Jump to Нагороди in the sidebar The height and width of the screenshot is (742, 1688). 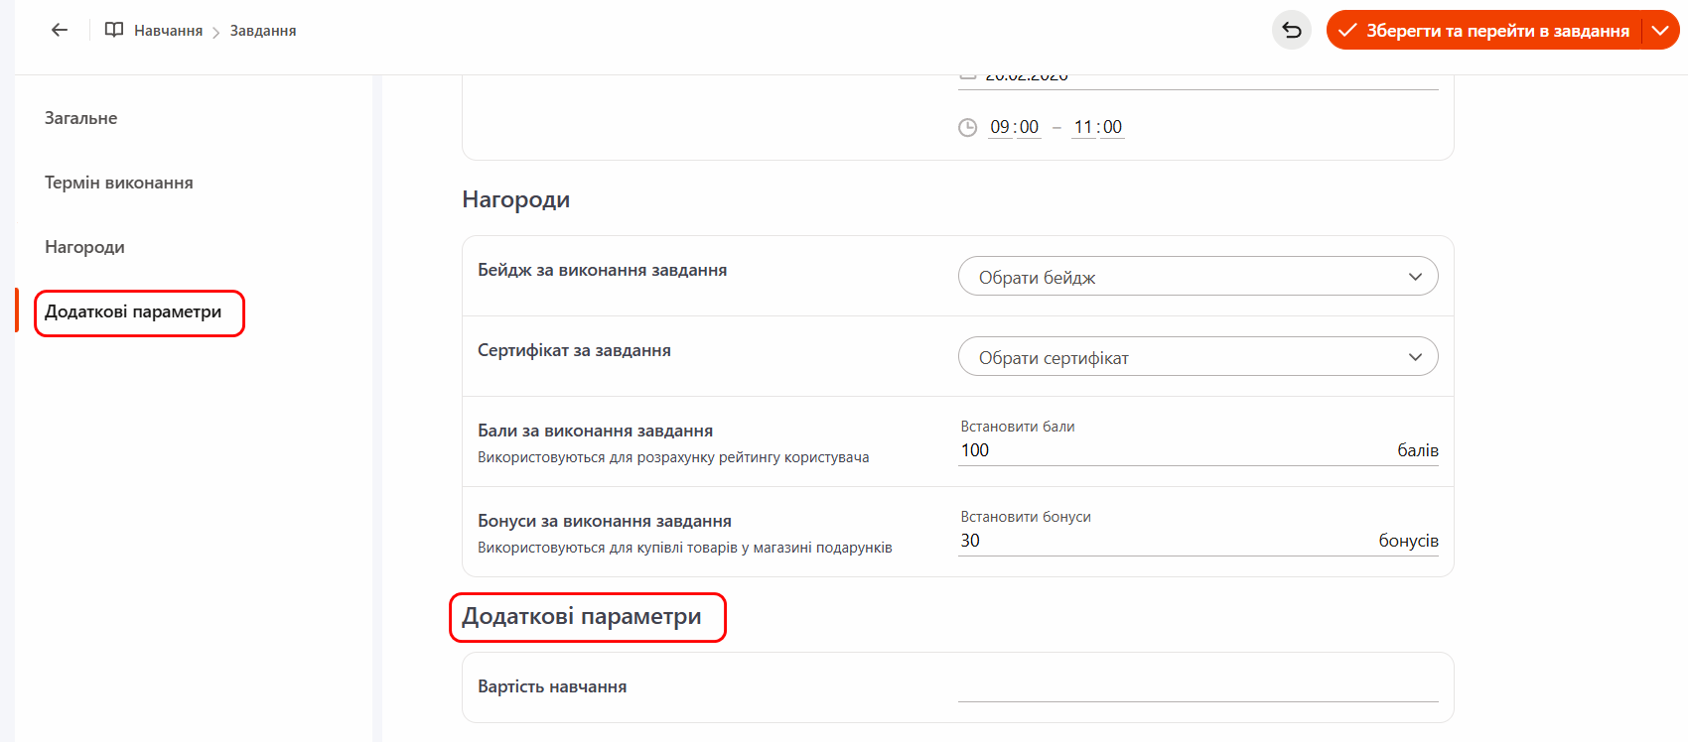[x=84, y=247]
